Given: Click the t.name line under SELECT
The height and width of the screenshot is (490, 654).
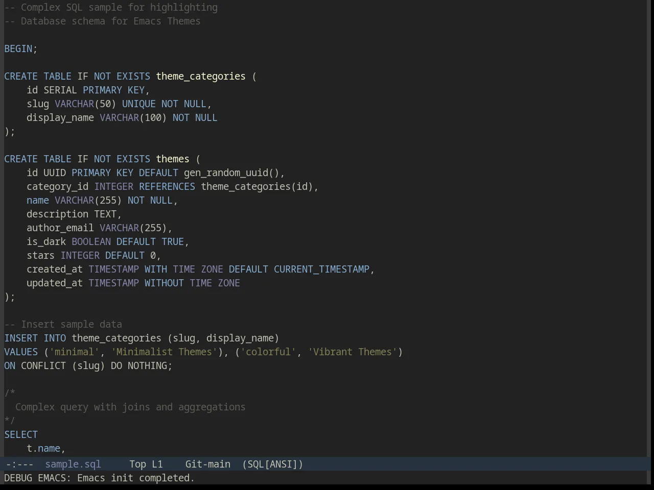Looking at the screenshot, I should click(x=46, y=449).
